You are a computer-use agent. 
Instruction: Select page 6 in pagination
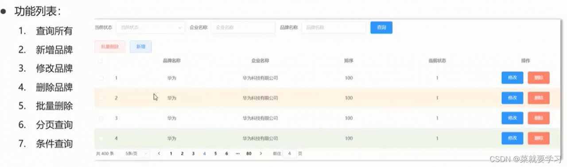point(226,153)
